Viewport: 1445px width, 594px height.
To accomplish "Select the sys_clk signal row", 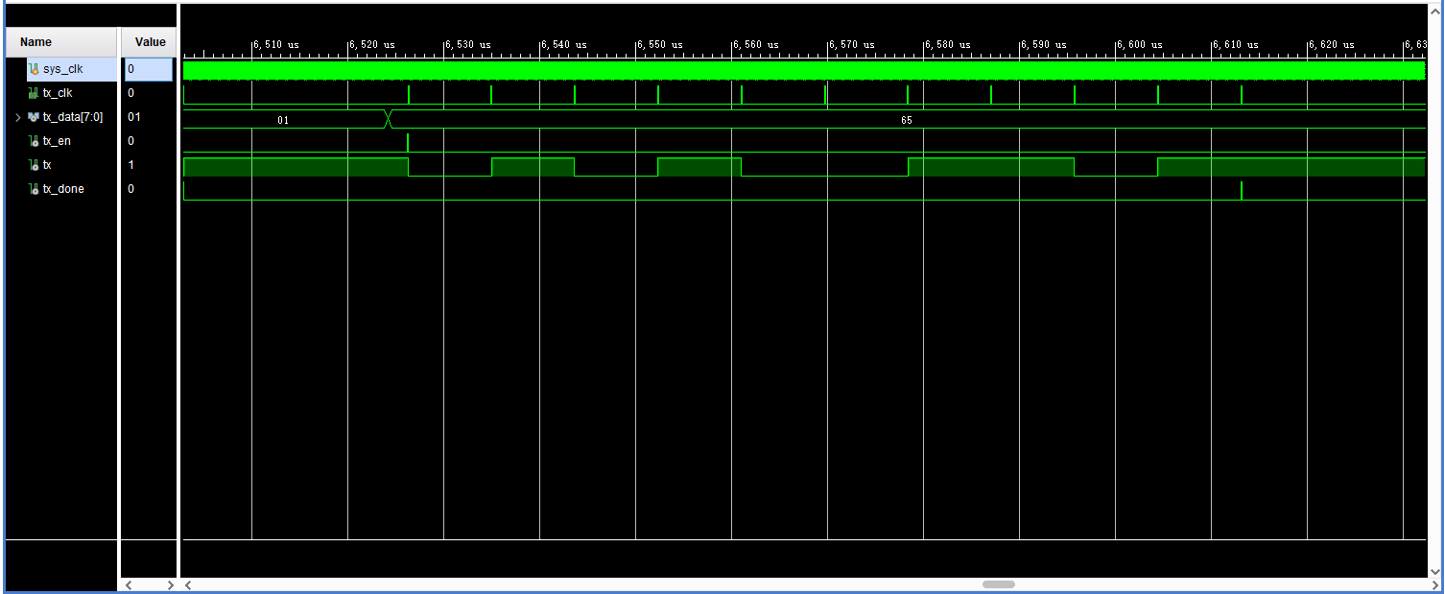I will [73, 69].
